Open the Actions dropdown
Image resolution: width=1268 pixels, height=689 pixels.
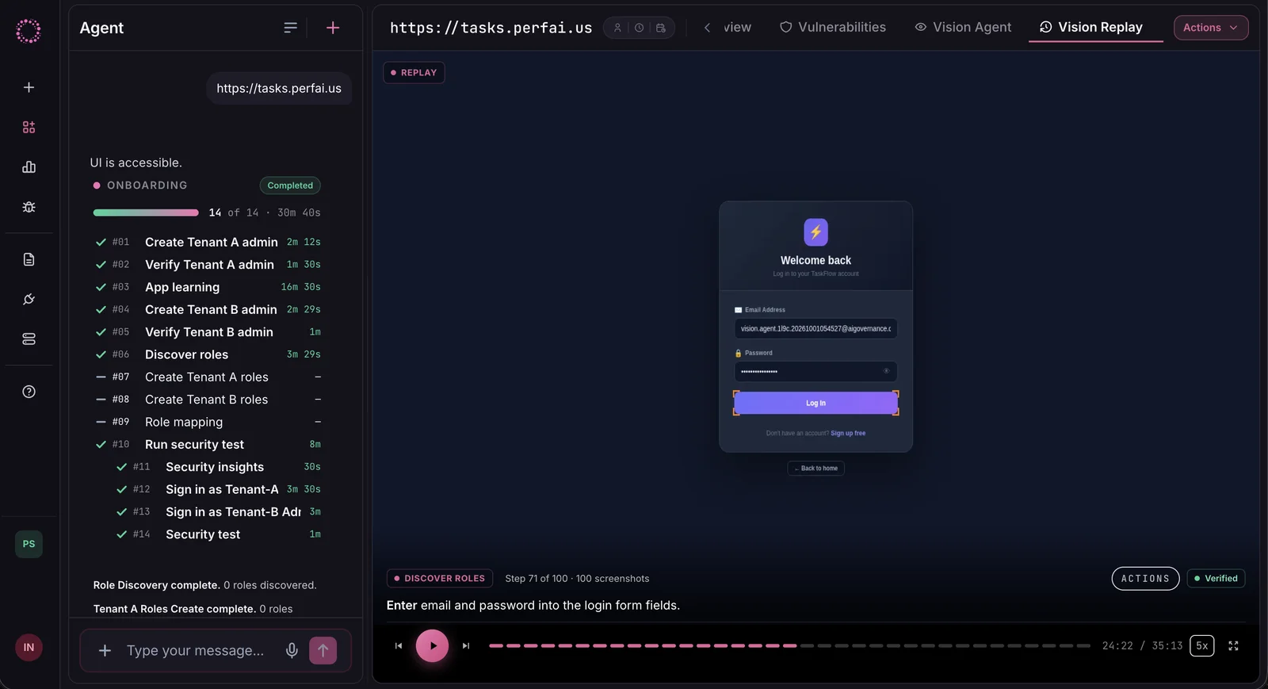[x=1210, y=28]
